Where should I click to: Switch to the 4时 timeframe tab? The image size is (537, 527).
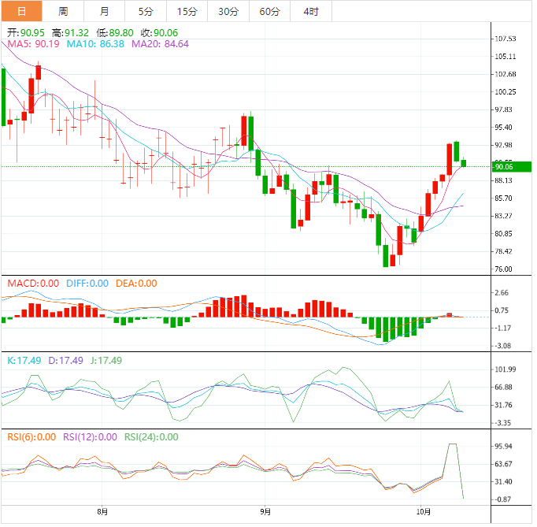click(x=311, y=11)
